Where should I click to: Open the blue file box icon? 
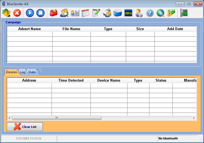pyautogui.click(x=118, y=13)
